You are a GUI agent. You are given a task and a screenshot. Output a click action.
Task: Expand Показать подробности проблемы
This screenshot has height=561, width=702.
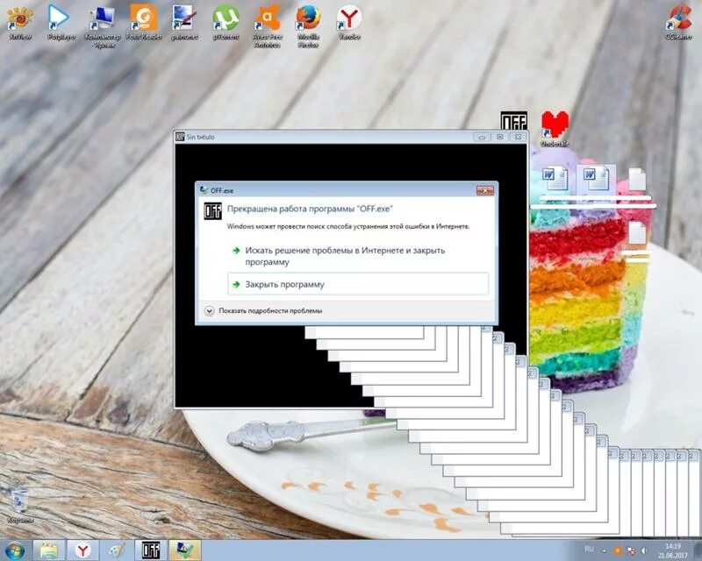(x=264, y=310)
